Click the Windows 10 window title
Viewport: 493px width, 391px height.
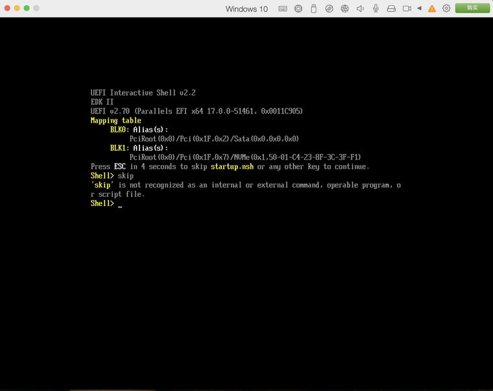[x=246, y=9]
